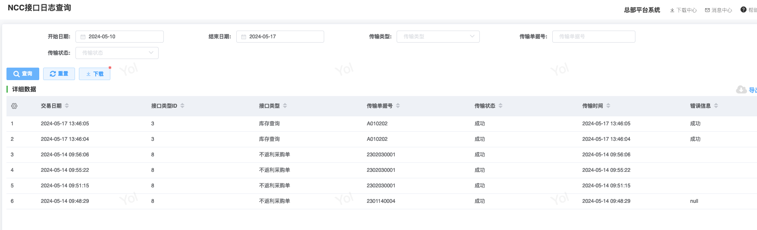Viewport: 757px width, 230px height.
Task: Focus the 传输单据号 input field
Action: [593, 37]
